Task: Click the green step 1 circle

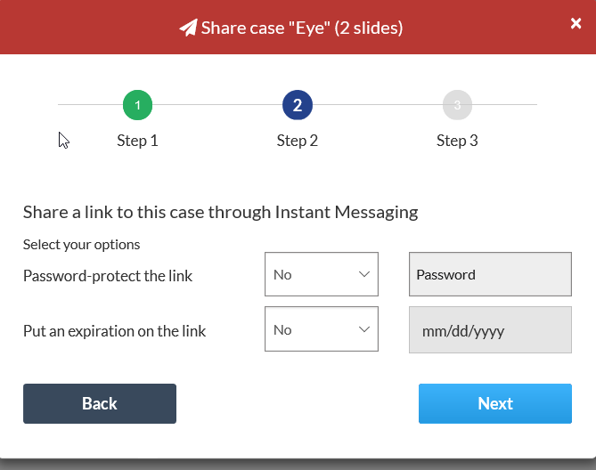Action: (137, 106)
